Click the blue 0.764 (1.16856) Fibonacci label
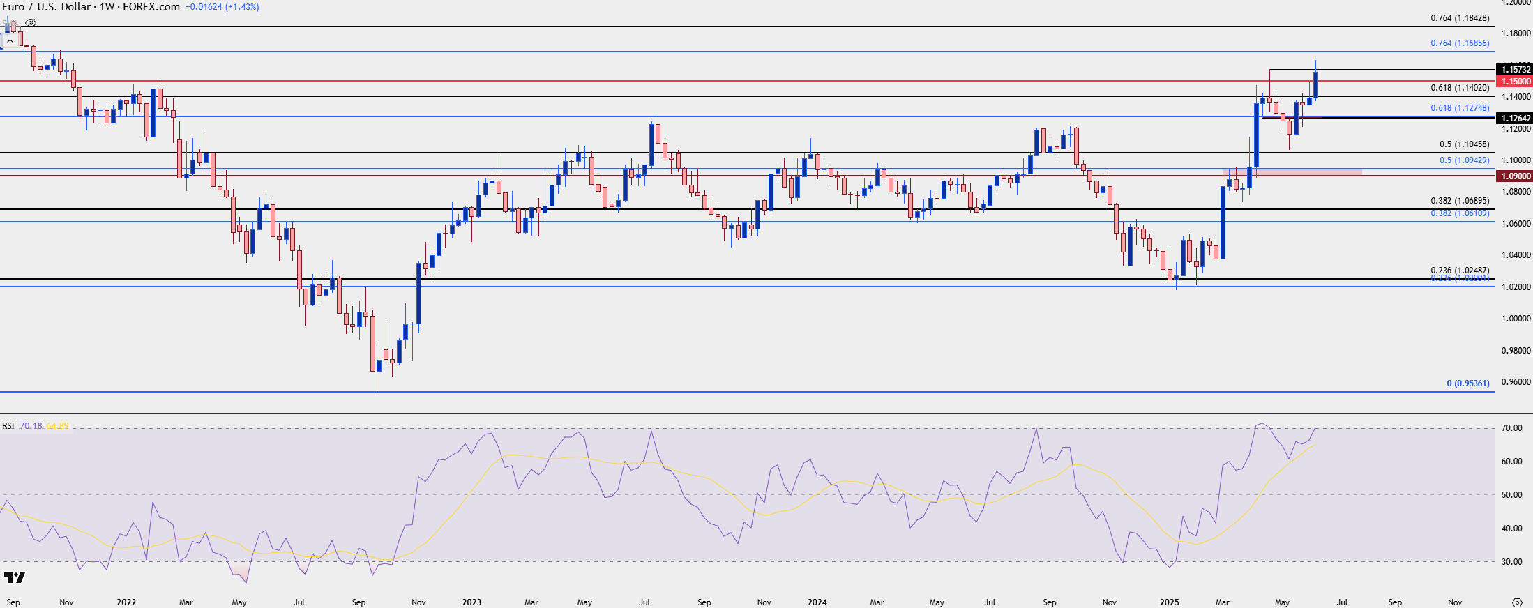 pos(1459,43)
